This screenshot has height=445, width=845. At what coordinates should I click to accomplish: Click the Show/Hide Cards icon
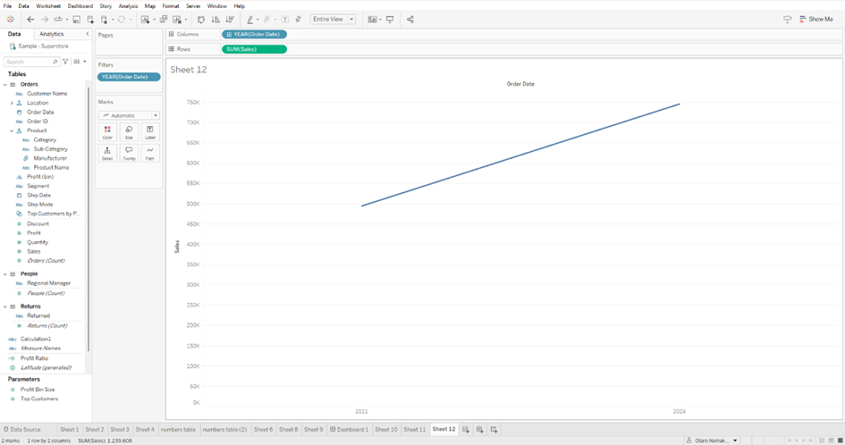pyautogui.click(x=372, y=20)
